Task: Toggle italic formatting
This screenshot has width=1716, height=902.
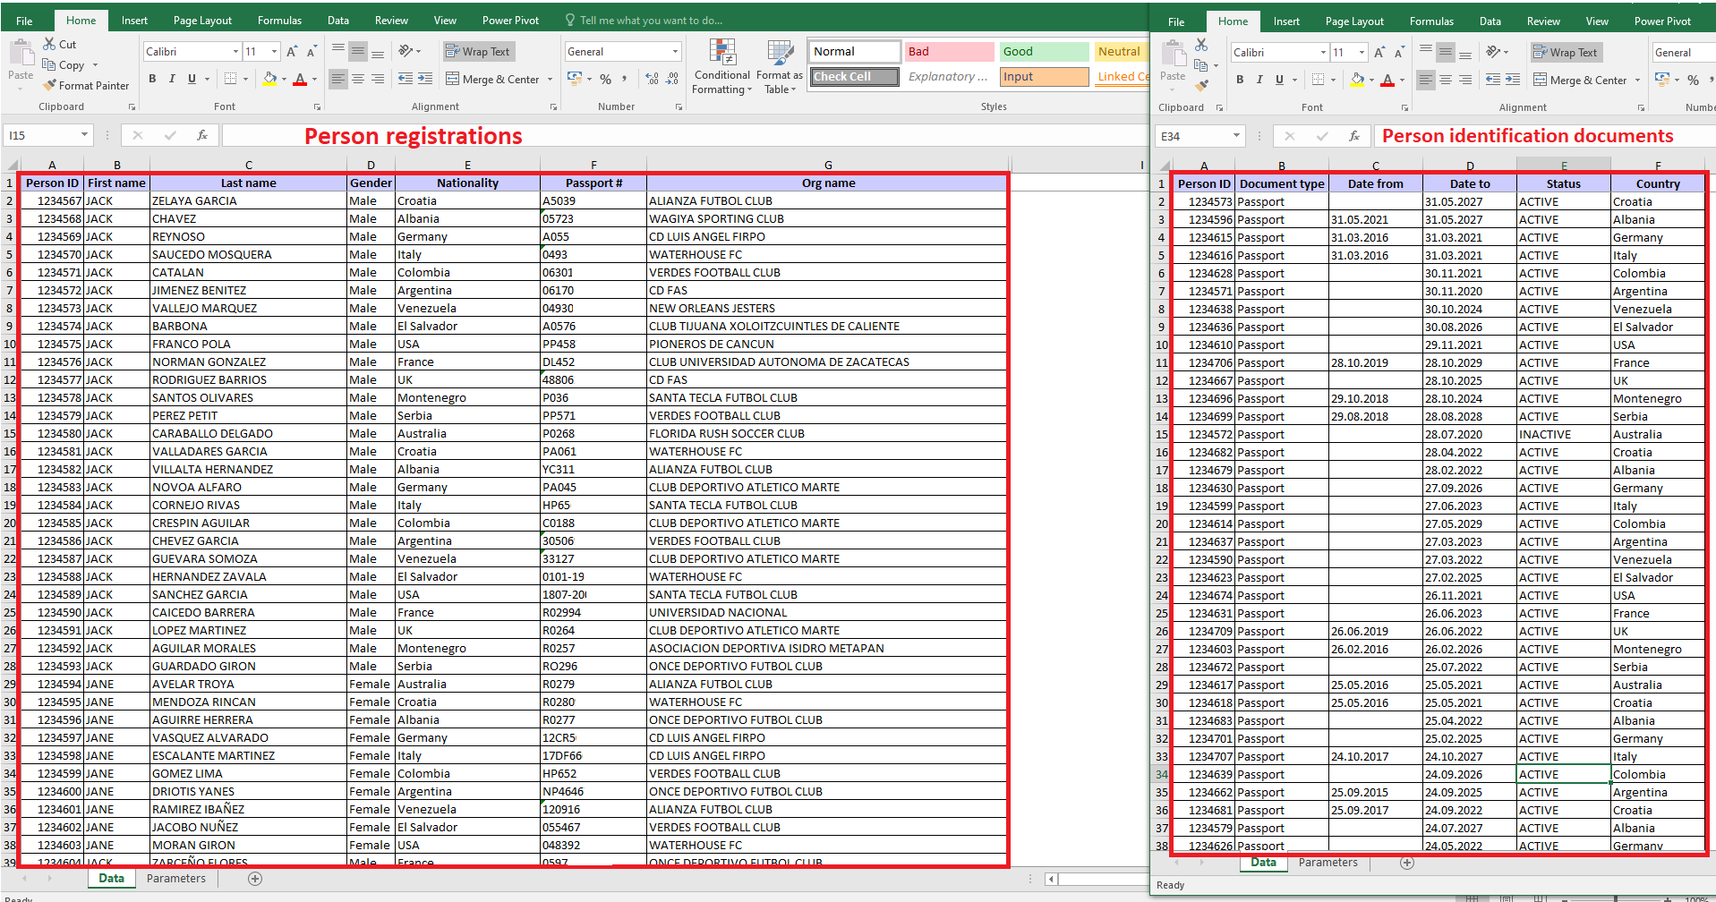Action: [x=171, y=79]
